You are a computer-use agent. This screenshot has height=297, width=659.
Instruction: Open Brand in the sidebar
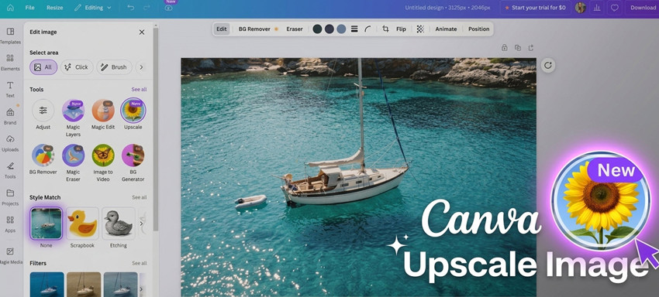pos(10,117)
